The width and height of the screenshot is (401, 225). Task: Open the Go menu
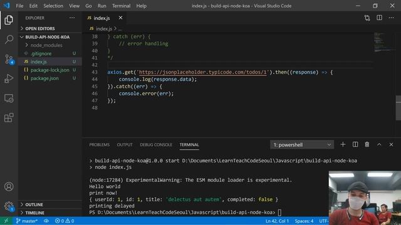pos(88,6)
